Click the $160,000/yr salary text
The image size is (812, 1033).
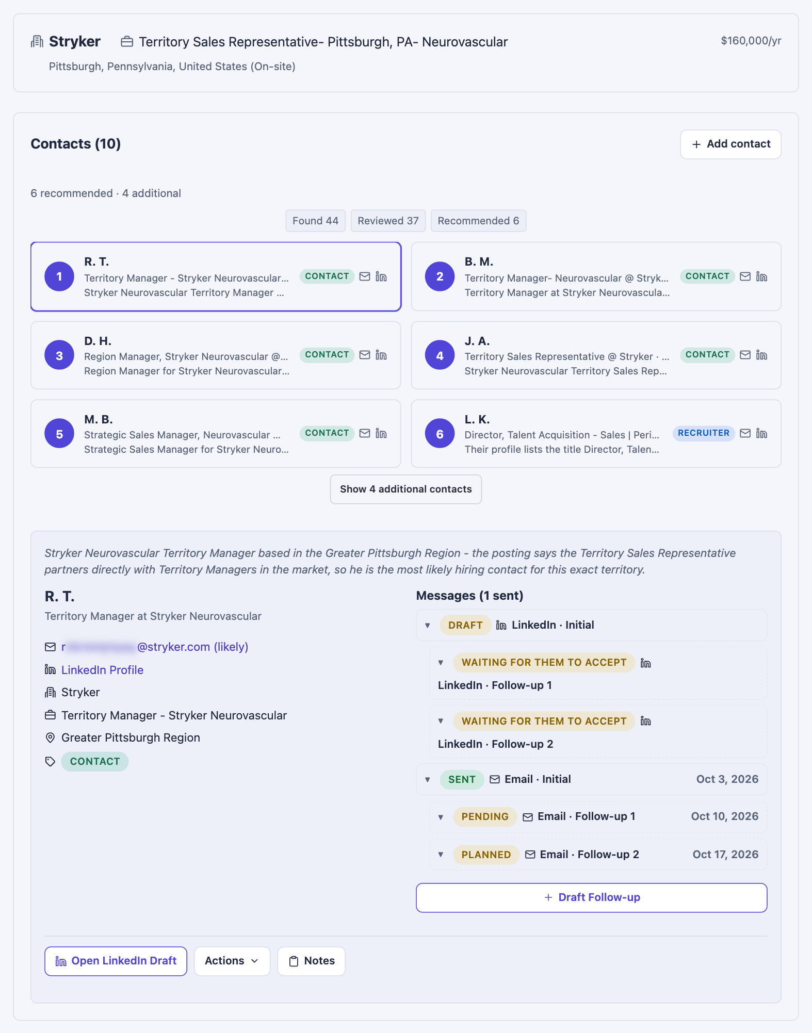(751, 41)
